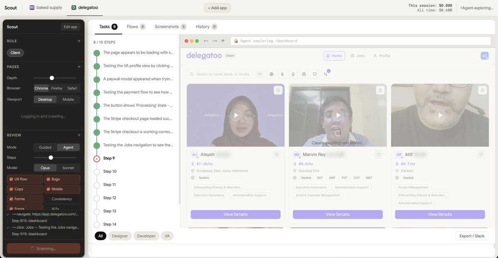Click the briefcase filter icon
Viewport: 498px width, 258px height.
304,74
